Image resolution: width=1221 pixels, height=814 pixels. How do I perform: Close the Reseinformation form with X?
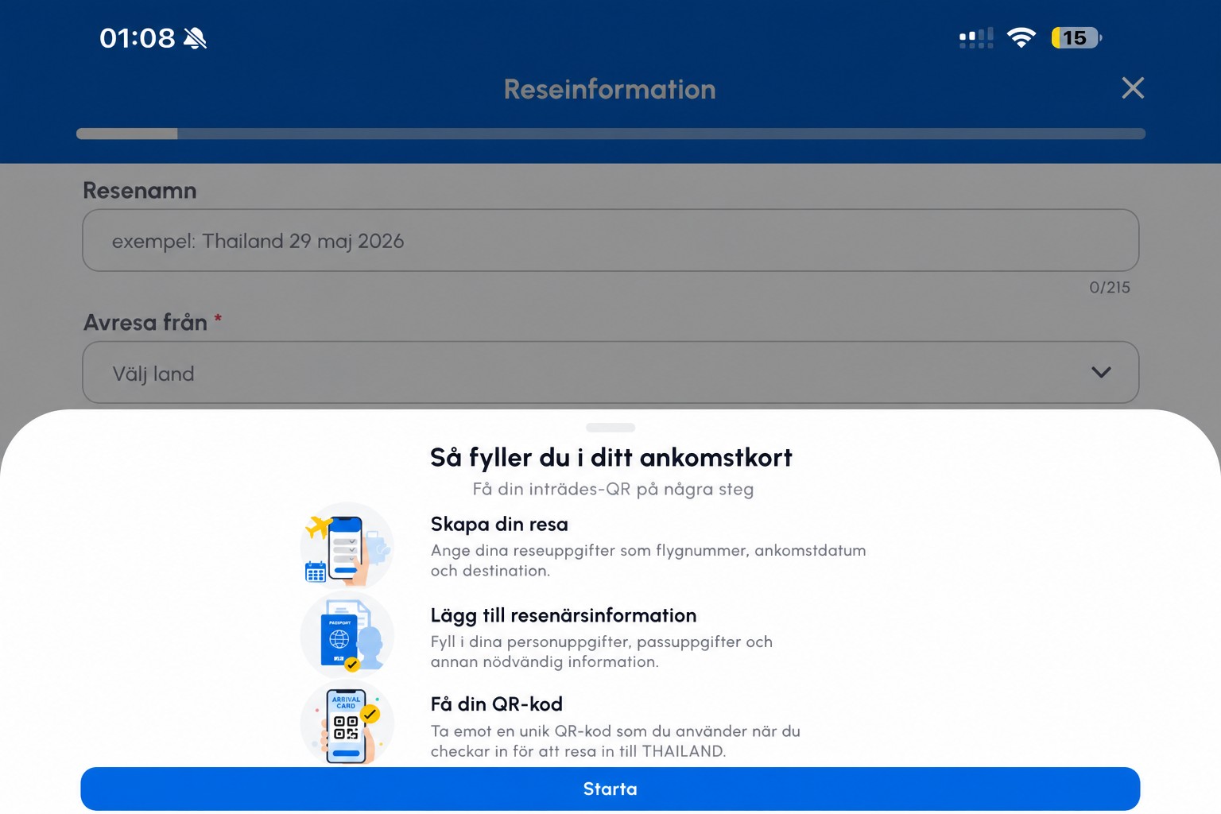(1133, 87)
